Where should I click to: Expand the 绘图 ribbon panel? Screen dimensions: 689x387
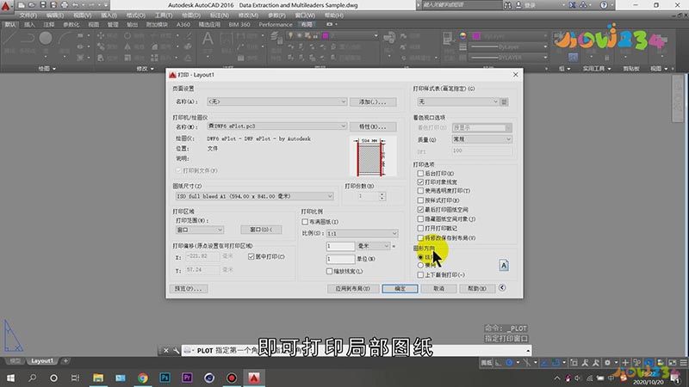(x=47, y=69)
